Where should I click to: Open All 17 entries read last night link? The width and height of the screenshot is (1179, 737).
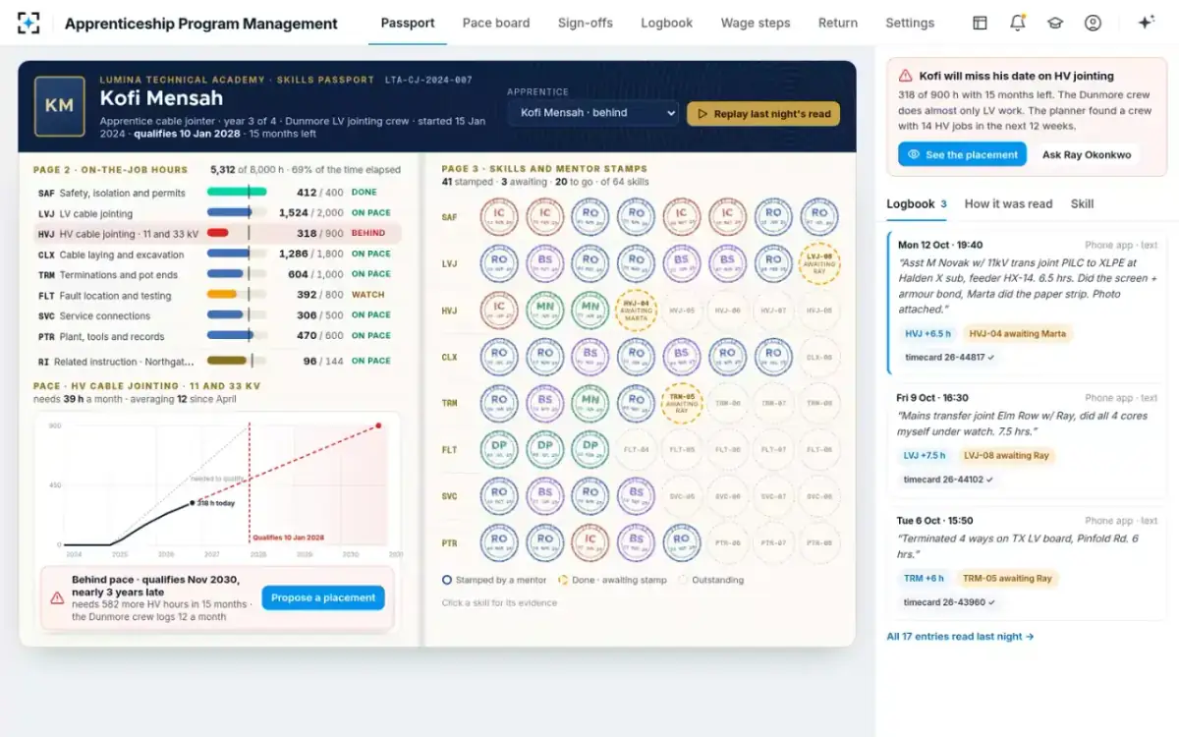(960, 637)
